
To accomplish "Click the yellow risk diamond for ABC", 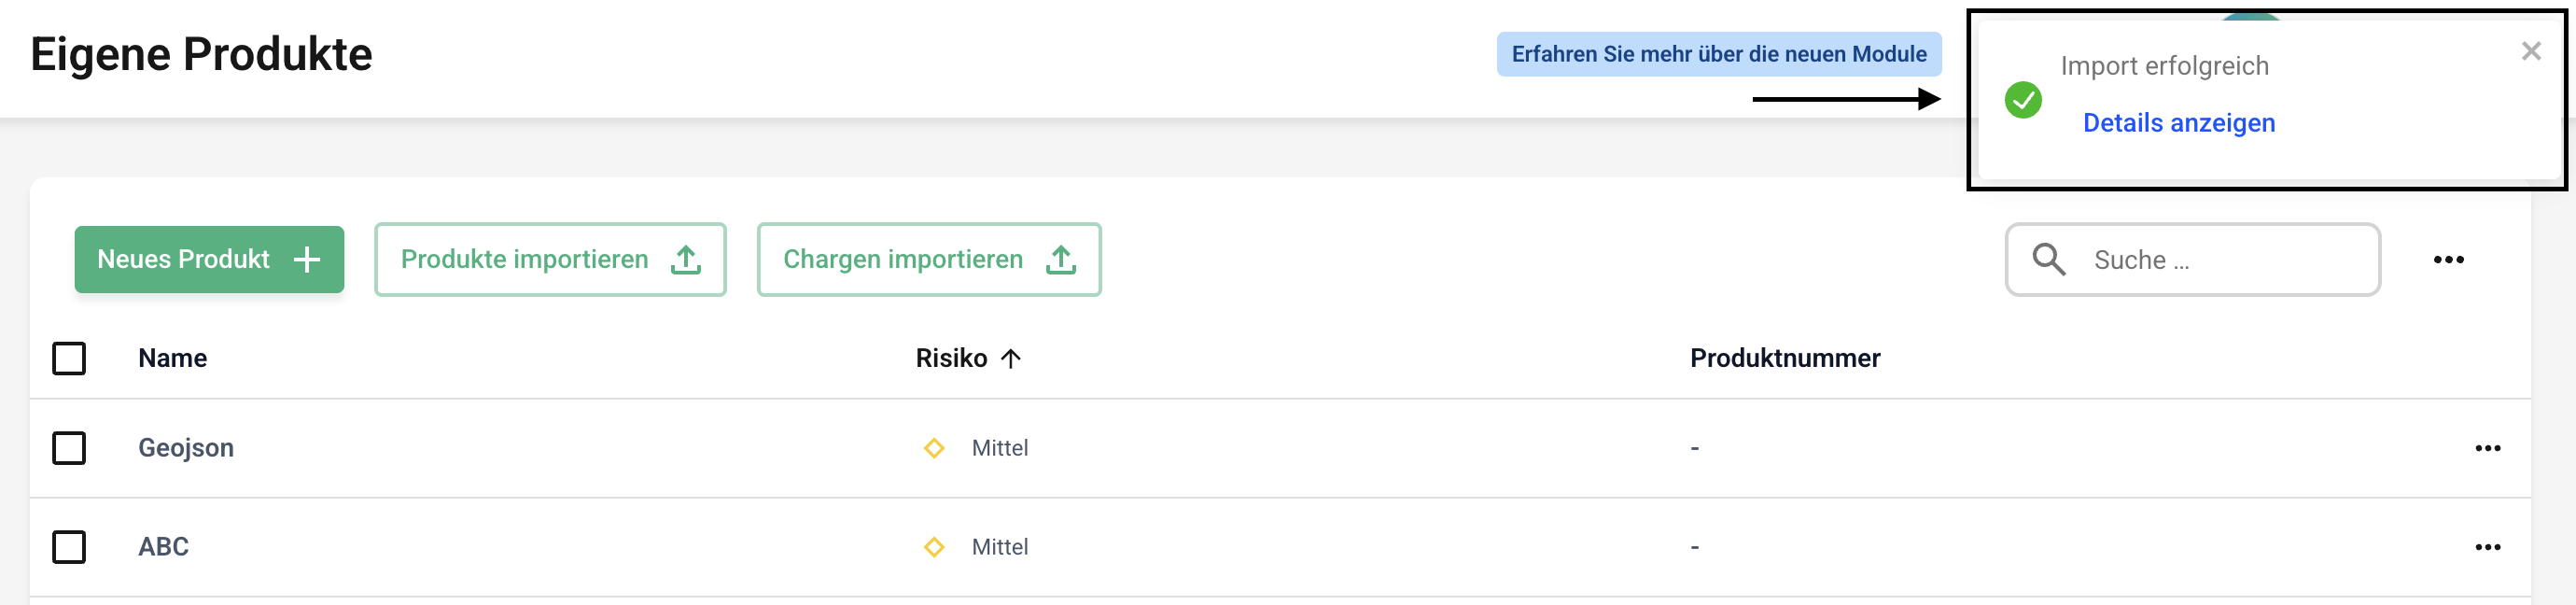I will point(934,547).
